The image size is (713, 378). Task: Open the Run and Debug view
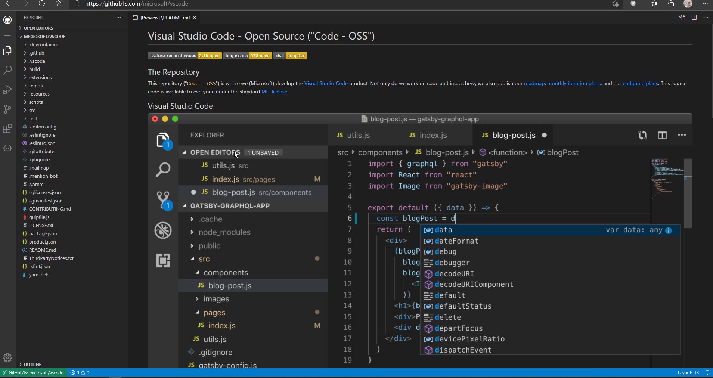click(7, 90)
